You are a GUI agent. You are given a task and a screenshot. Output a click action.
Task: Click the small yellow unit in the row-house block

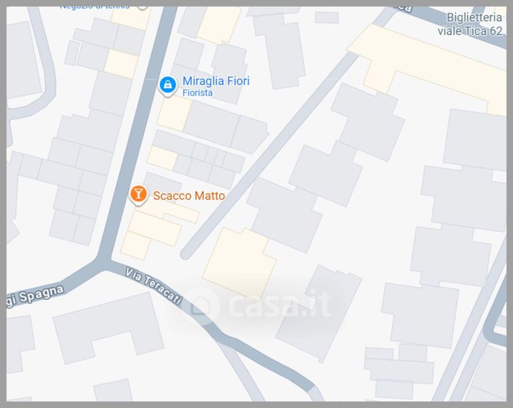coord(163,158)
